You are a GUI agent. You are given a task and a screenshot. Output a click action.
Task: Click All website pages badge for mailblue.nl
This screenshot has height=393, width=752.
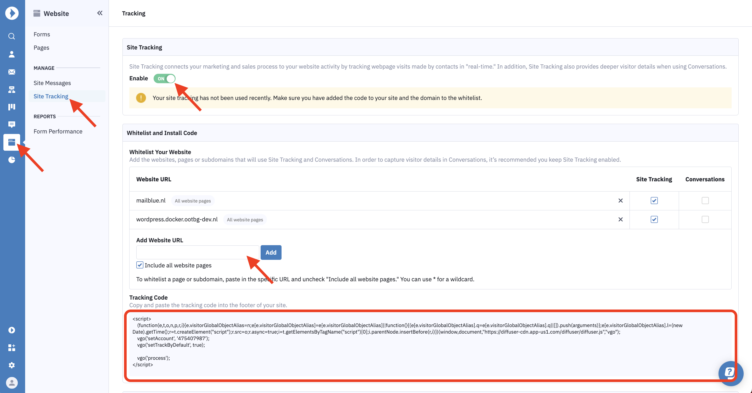point(193,201)
